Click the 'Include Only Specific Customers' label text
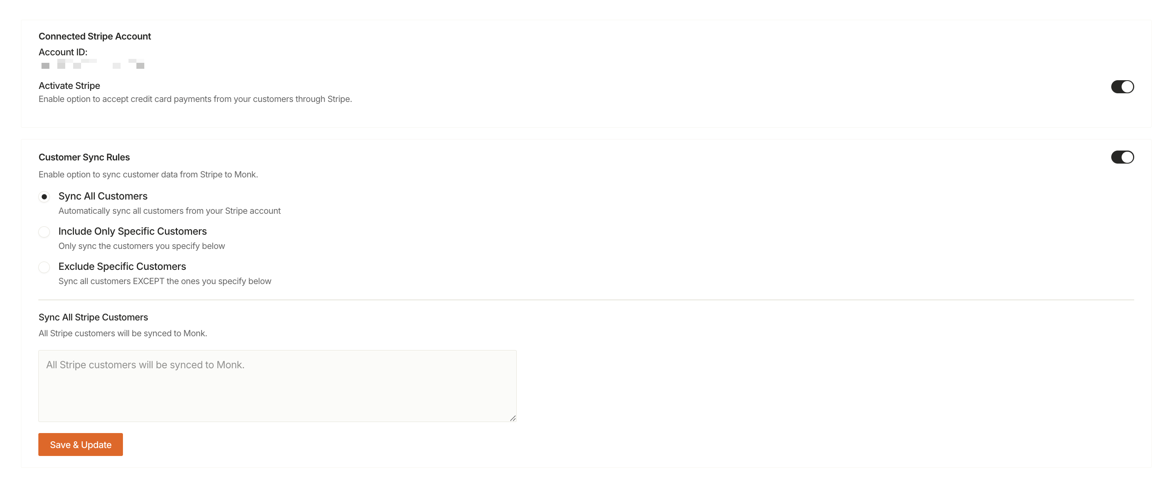The width and height of the screenshot is (1167, 486). (x=132, y=232)
